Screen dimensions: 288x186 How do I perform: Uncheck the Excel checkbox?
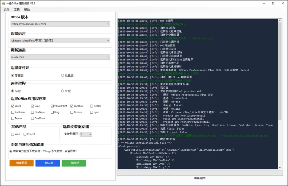tap(33, 106)
